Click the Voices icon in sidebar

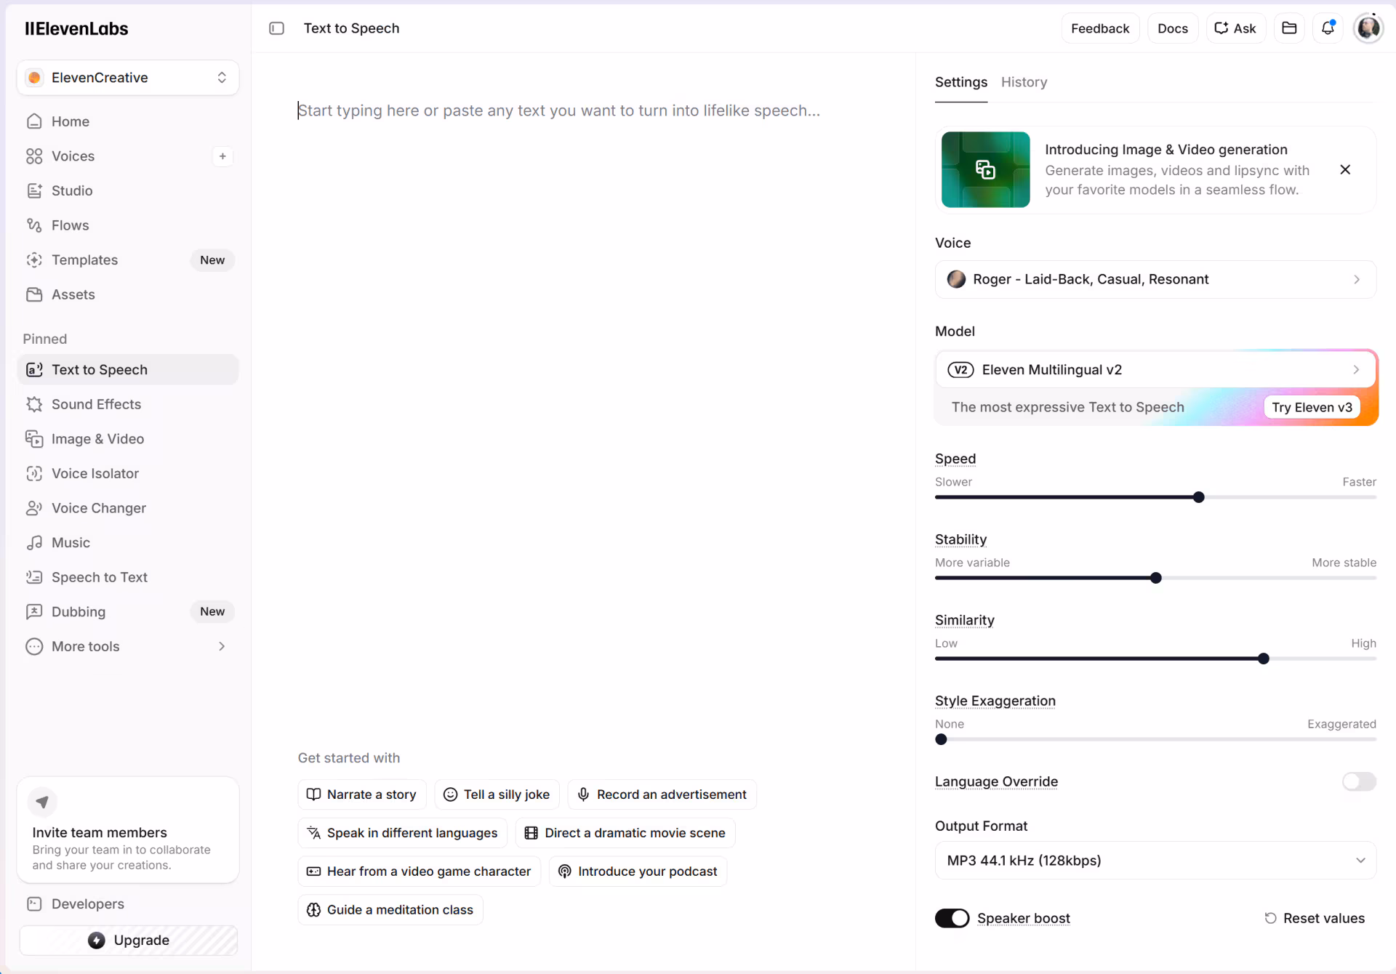(34, 156)
